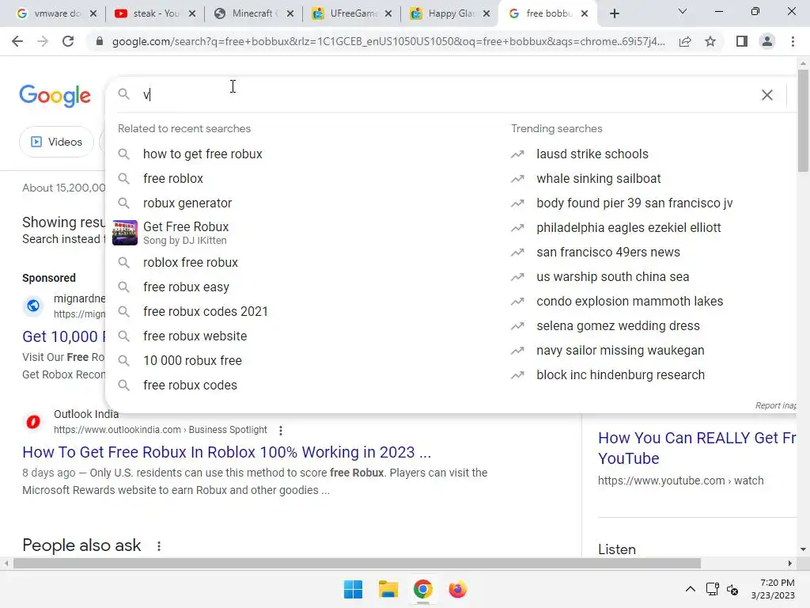Close the steak YouTube tab
Viewport: 810px width, 608px height.
191,14
